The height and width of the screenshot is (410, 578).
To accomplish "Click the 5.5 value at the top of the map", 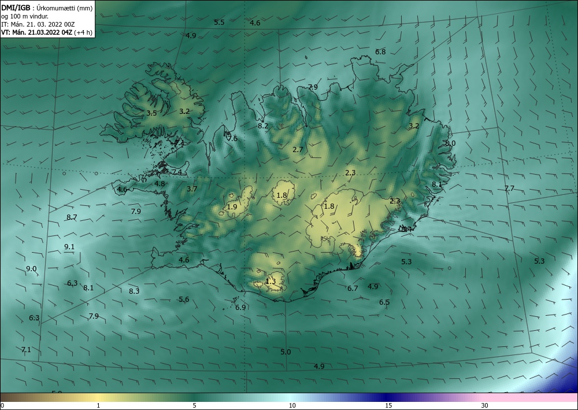I will click(x=219, y=22).
